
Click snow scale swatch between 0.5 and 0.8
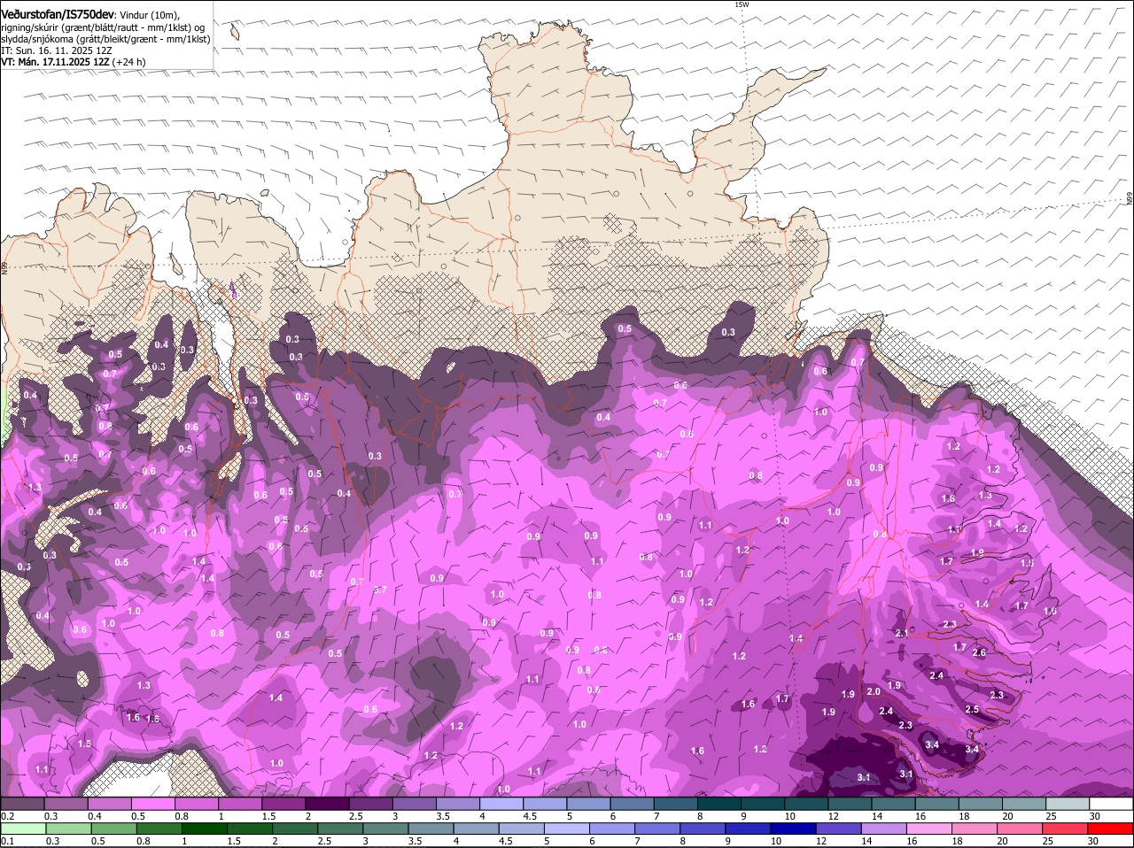(x=153, y=804)
